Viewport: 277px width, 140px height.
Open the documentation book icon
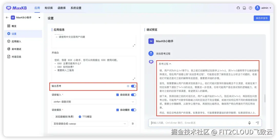tap(244, 8)
